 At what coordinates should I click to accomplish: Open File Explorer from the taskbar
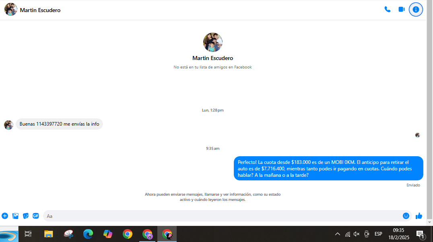[48, 234]
